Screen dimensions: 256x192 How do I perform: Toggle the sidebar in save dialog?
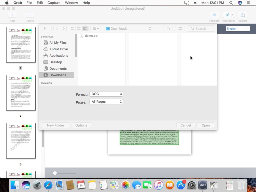click(46, 28)
